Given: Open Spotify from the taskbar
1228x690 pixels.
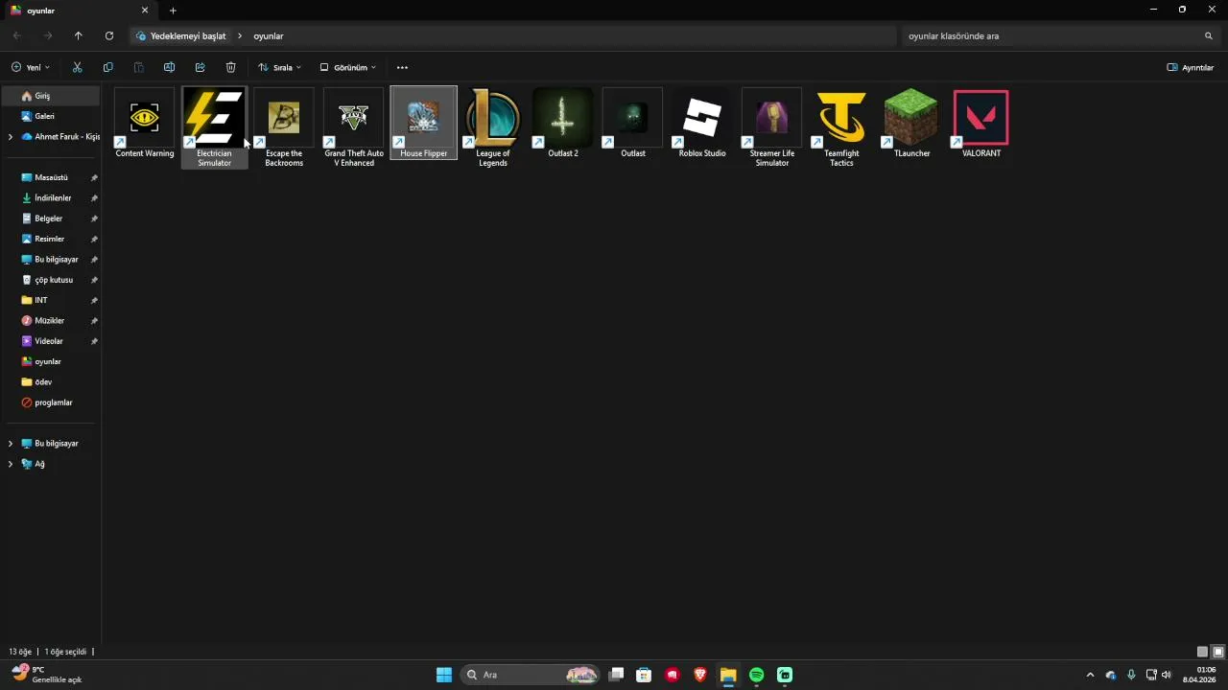Looking at the screenshot, I should 756,675.
